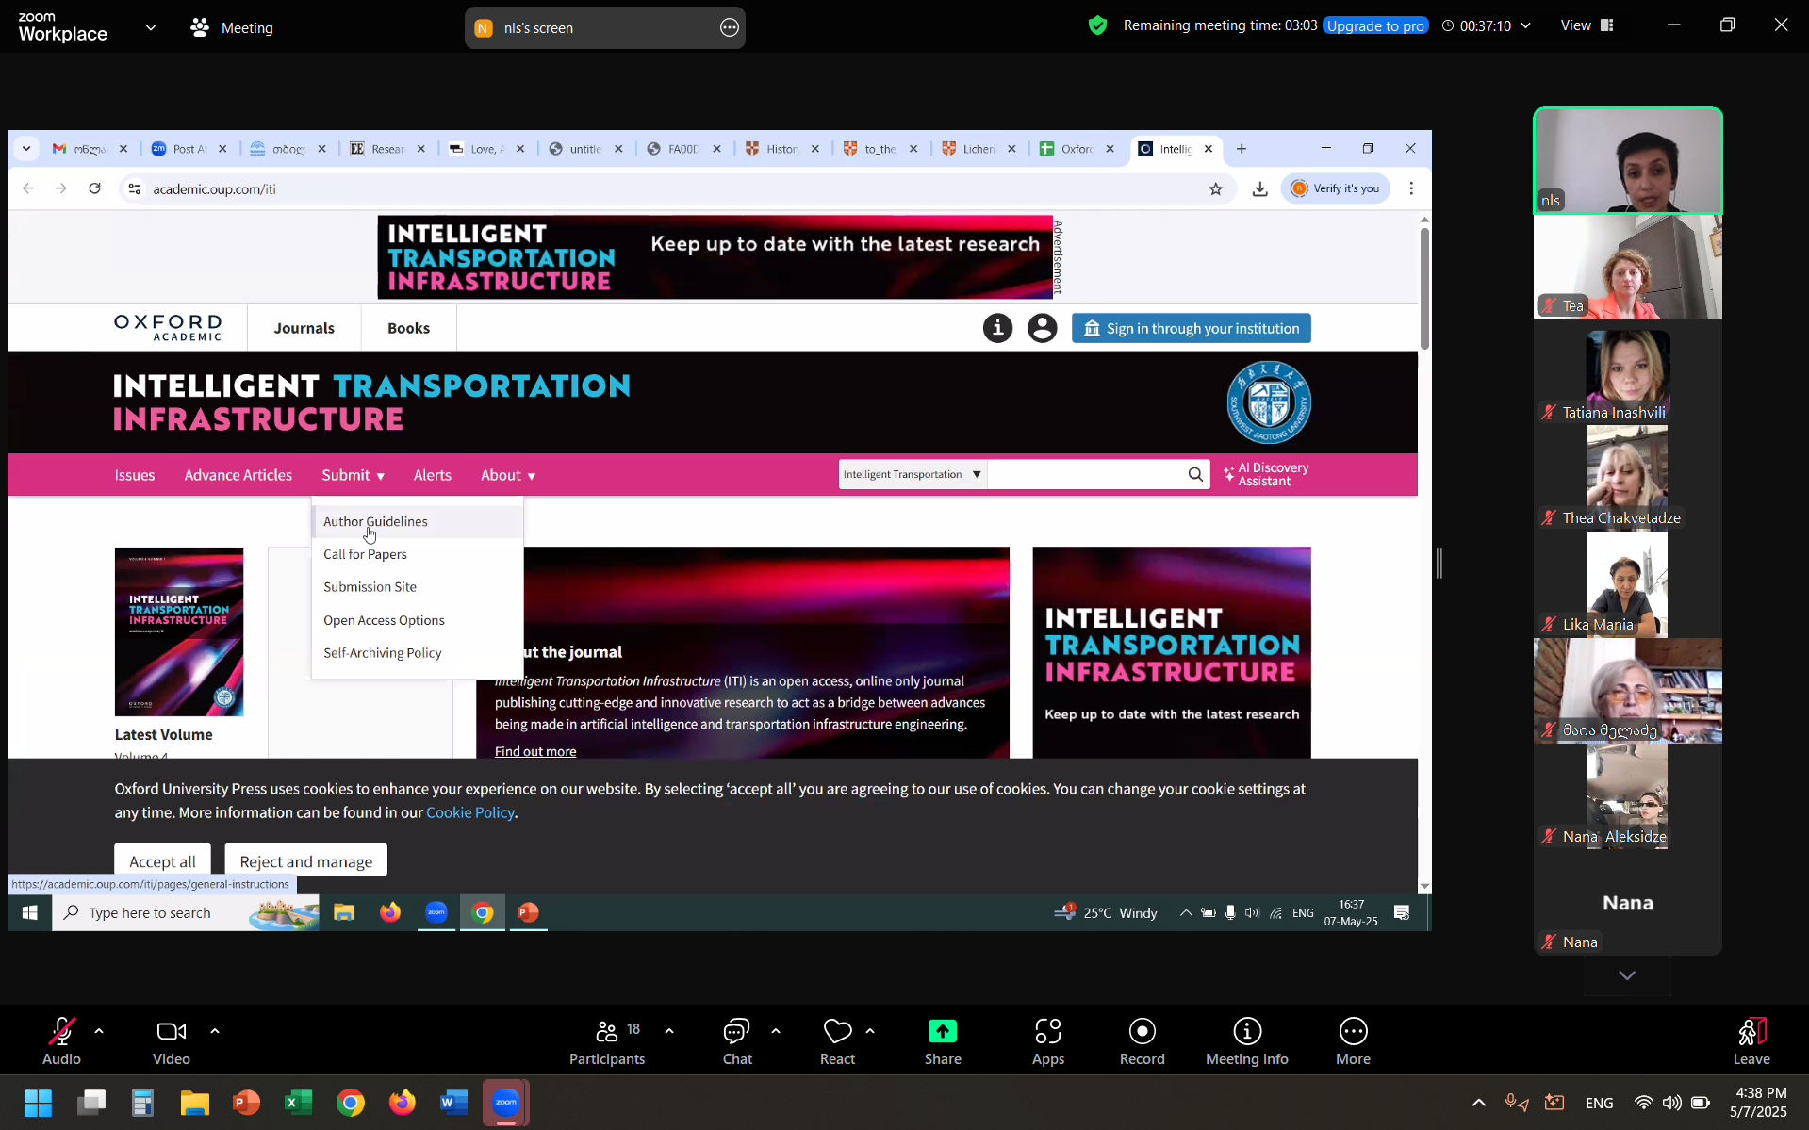Click the journal search text field
This screenshot has height=1130, width=1809.
tap(1084, 474)
